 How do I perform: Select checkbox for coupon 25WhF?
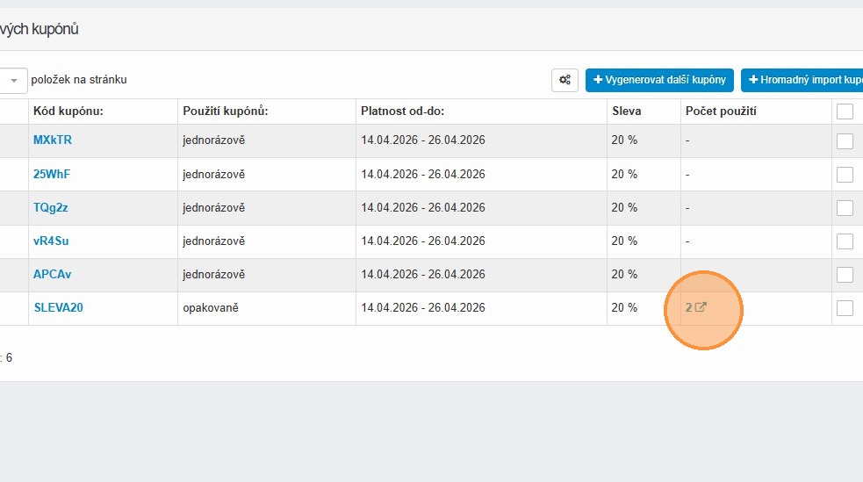[x=845, y=175]
